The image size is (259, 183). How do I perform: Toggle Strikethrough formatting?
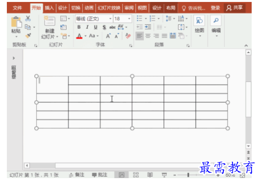pyautogui.click(x=112, y=27)
